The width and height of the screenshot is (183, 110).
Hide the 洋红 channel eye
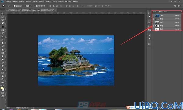(x=153, y=22)
